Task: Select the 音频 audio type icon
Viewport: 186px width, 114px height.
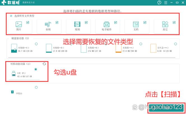Action: pyautogui.click(x=48, y=24)
